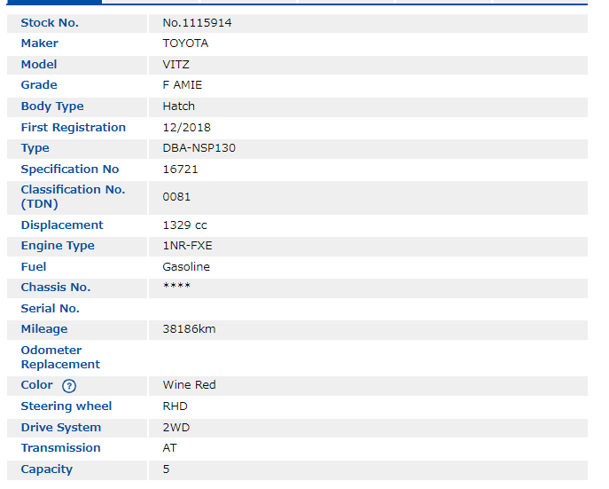Click the Odometer Replacement label
This screenshot has width=609, height=489.
pyautogui.click(x=60, y=358)
